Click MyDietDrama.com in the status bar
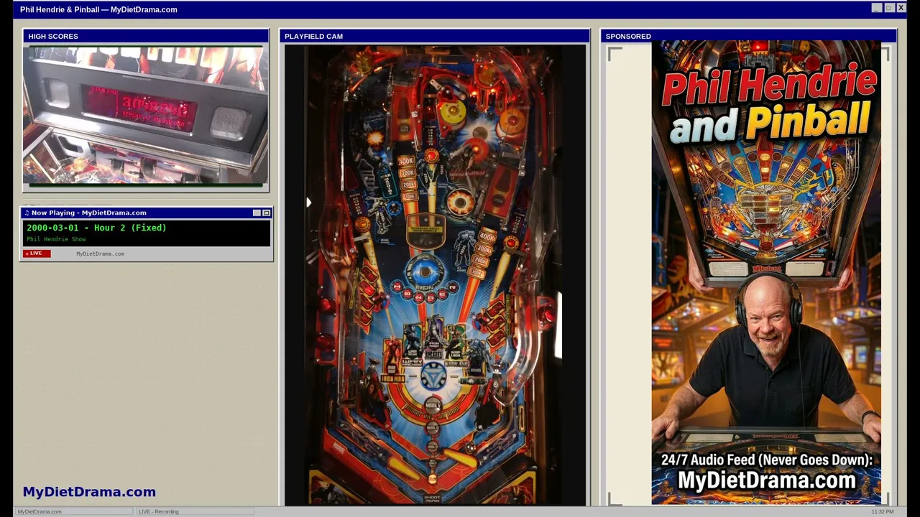 coord(39,511)
